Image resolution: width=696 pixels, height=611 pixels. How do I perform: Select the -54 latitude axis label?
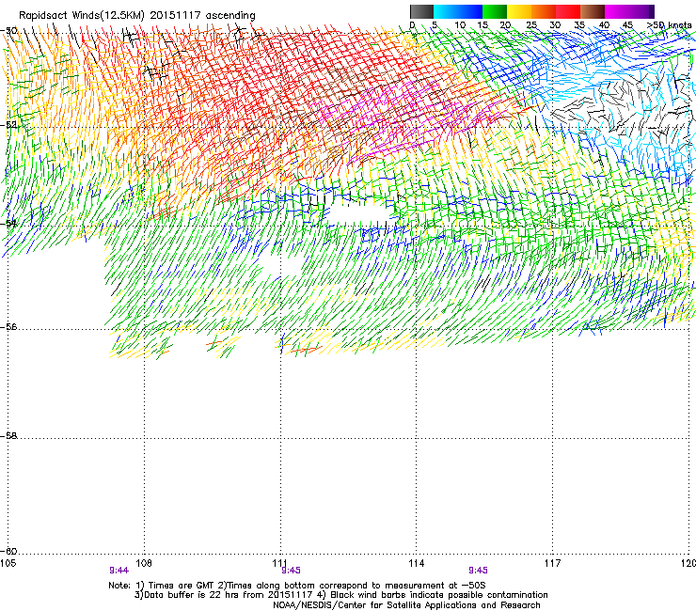8,223
